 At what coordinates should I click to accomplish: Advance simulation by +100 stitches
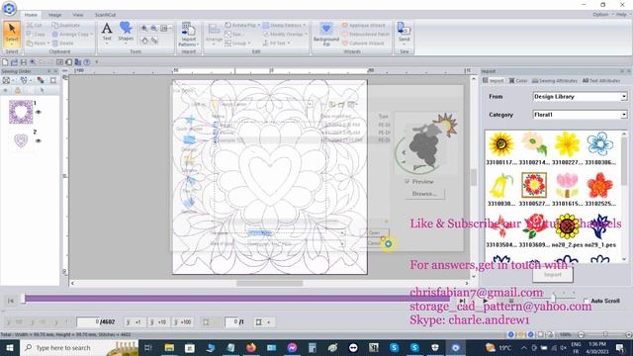[x=182, y=322]
